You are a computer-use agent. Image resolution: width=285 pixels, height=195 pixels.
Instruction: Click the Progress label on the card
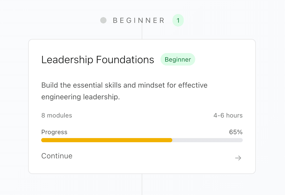click(54, 132)
